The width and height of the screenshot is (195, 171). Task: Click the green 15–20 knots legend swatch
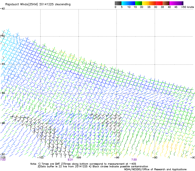(x=139, y=3)
